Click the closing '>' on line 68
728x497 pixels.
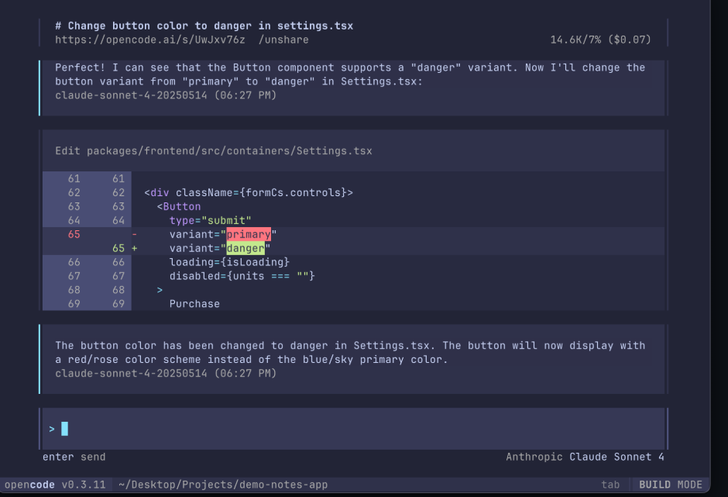point(160,290)
